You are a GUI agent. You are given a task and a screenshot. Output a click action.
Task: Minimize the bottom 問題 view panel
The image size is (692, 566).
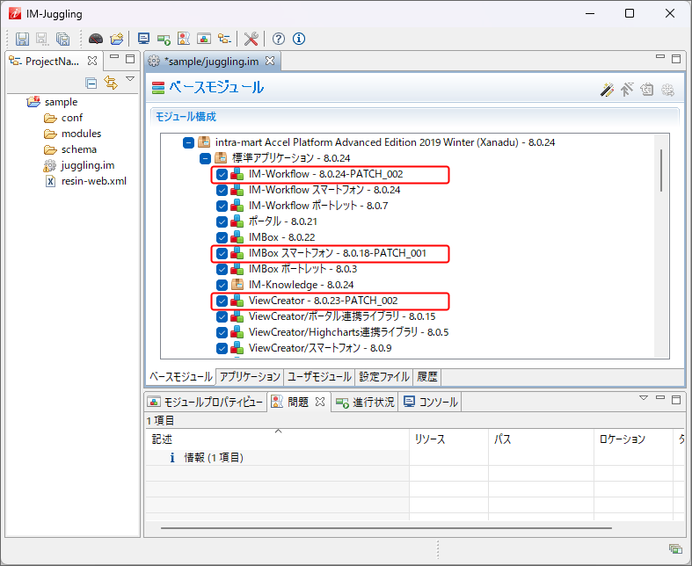(660, 398)
